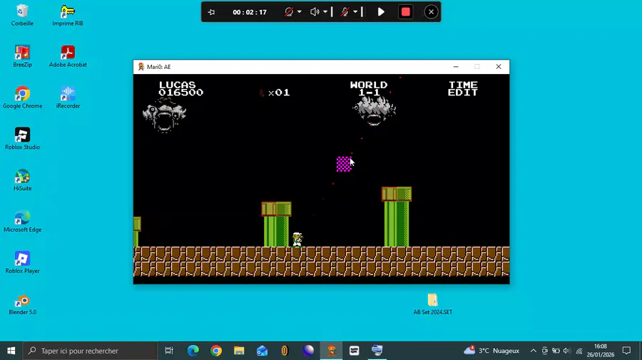The width and height of the screenshot is (642, 360).
Task: Click the white rounded-square app taskbar icon
Action: pos(354,351)
